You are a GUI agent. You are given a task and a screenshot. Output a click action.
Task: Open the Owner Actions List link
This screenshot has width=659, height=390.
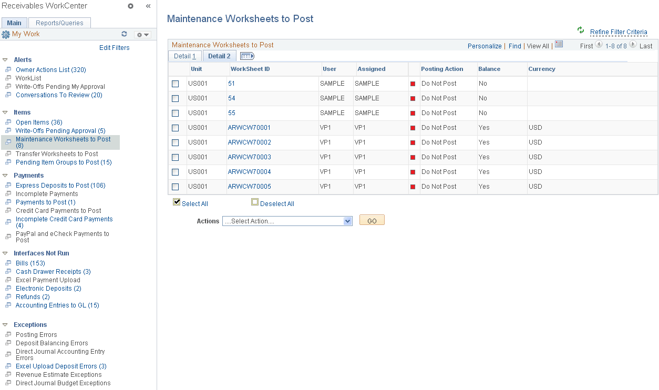pos(50,69)
